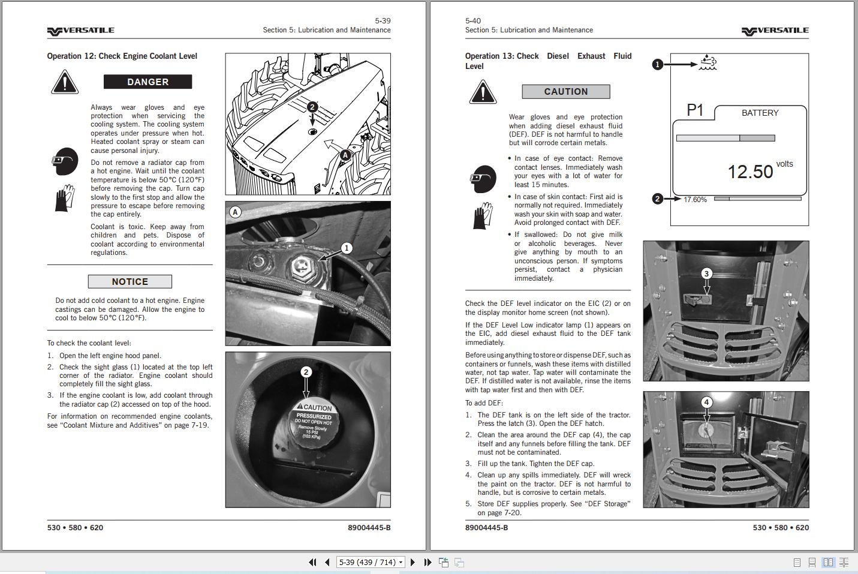The image size is (858, 574).
Task: Click the left page number '5-39'
Action: pos(382,21)
